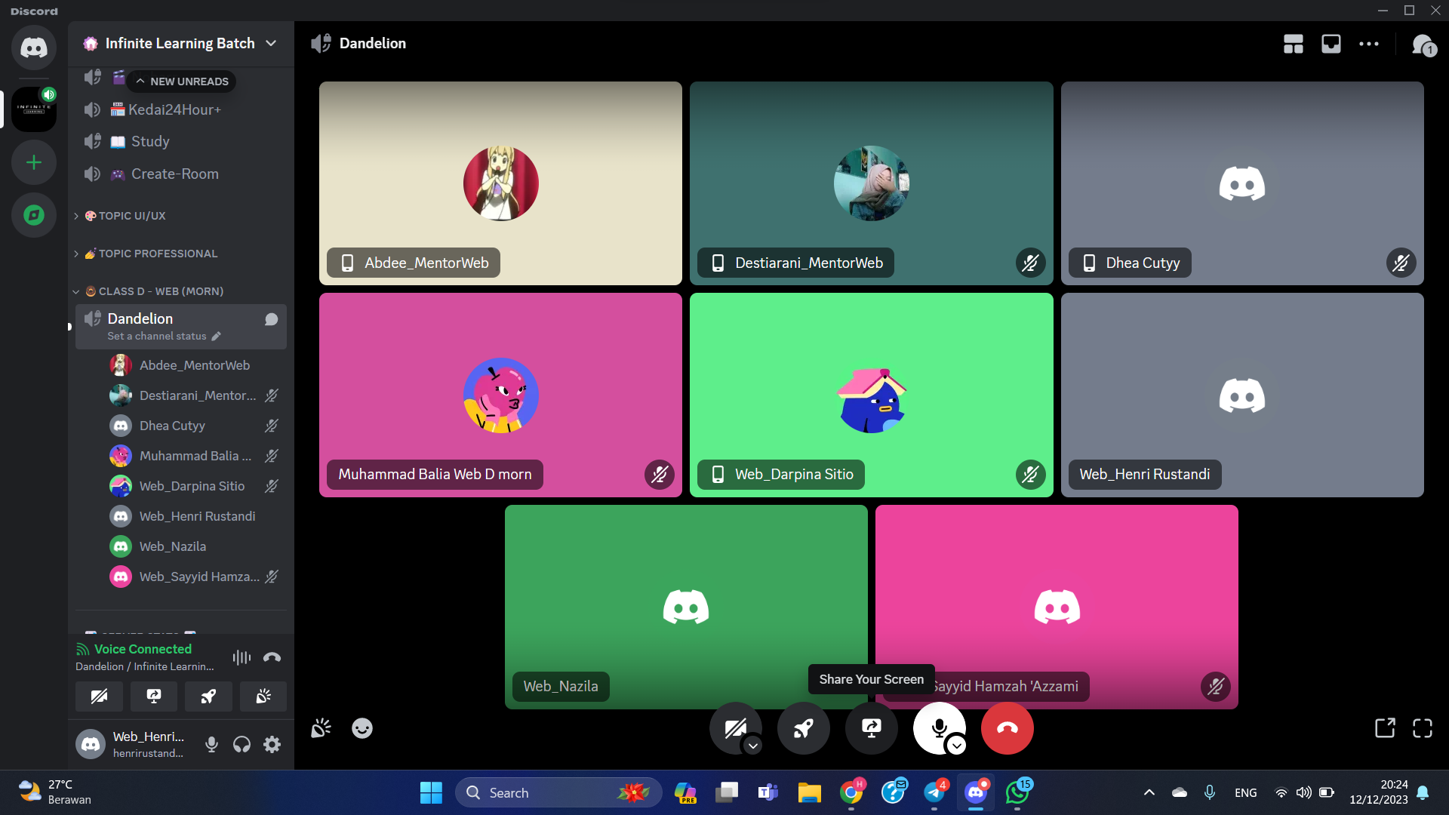Open soundboard beside emoji button

point(321,728)
